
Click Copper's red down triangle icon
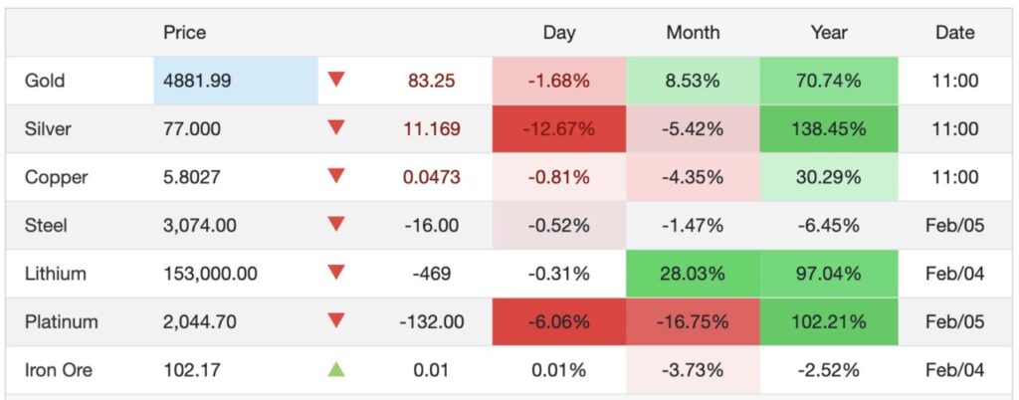tap(336, 177)
